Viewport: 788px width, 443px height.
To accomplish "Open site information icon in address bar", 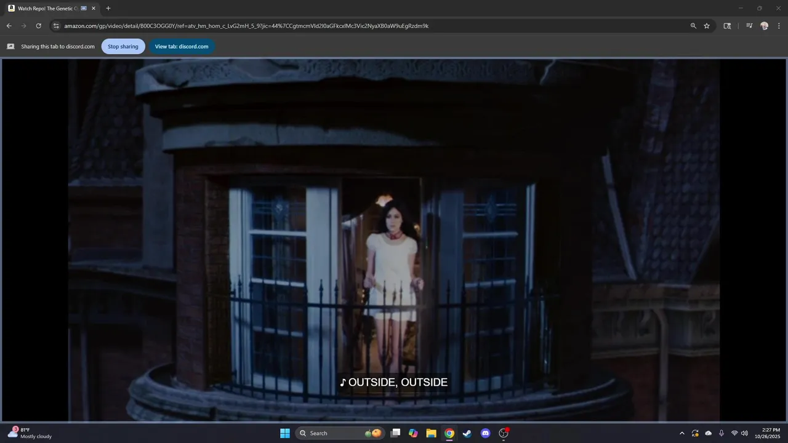I will point(56,26).
